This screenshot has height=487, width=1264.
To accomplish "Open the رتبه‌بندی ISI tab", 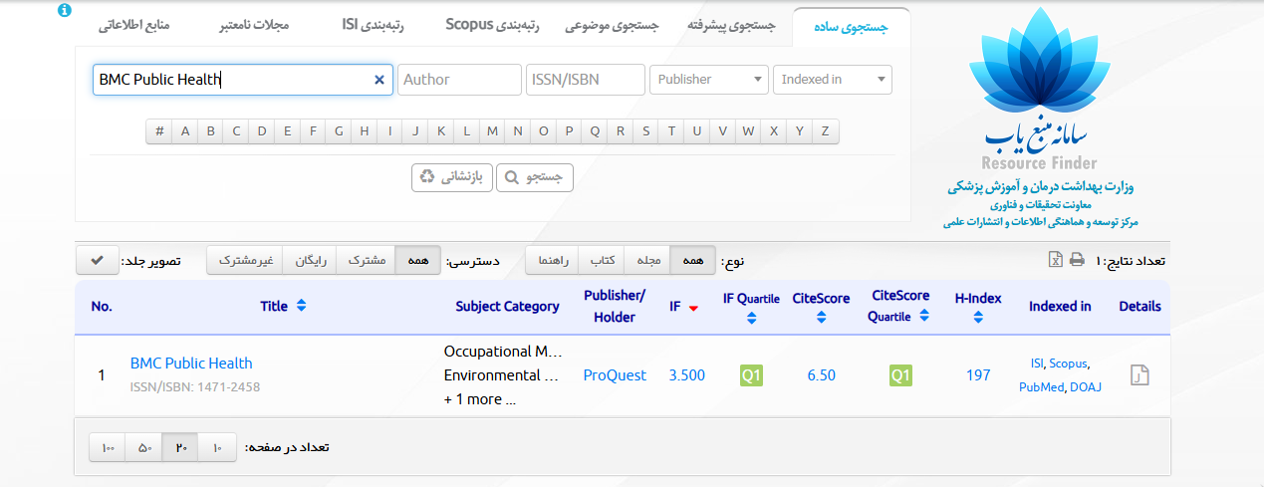I will [x=372, y=26].
